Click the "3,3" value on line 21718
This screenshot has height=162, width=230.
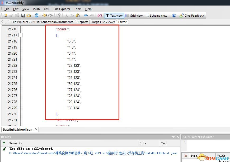click(72, 41)
